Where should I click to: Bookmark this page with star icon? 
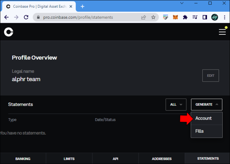(x=153, y=17)
